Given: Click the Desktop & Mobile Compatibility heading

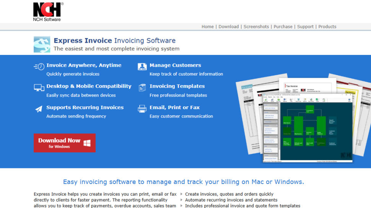Looking at the screenshot, I should click(89, 86).
